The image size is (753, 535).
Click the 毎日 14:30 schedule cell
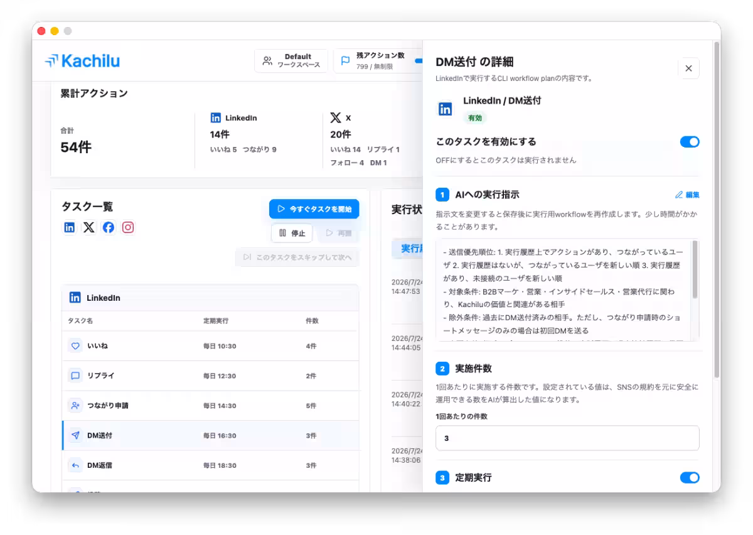click(220, 406)
